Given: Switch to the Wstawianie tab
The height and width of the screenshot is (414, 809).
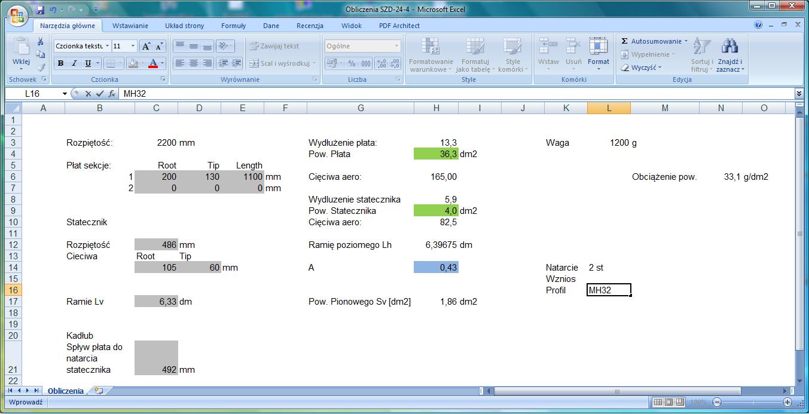Looking at the screenshot, I should coord(130,26).
